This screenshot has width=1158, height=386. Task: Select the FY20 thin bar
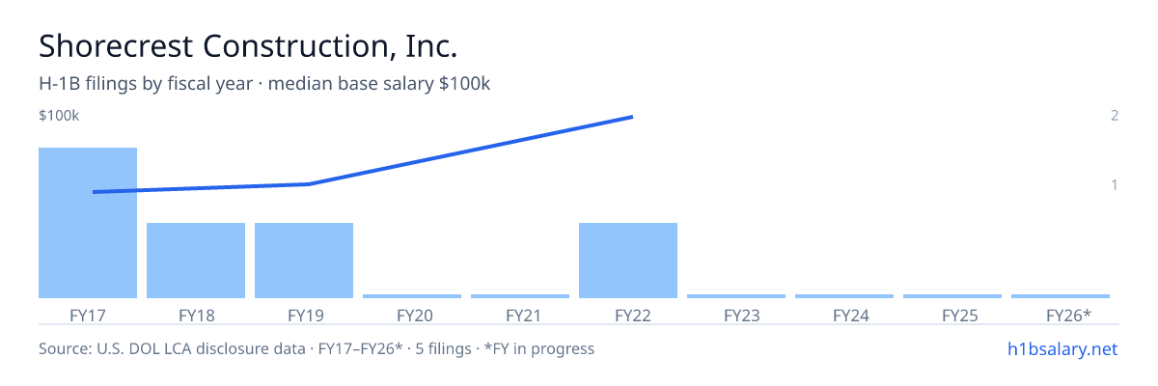412,296
